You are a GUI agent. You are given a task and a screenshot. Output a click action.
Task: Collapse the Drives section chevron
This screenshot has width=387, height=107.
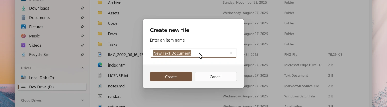[x=82, y=68]
